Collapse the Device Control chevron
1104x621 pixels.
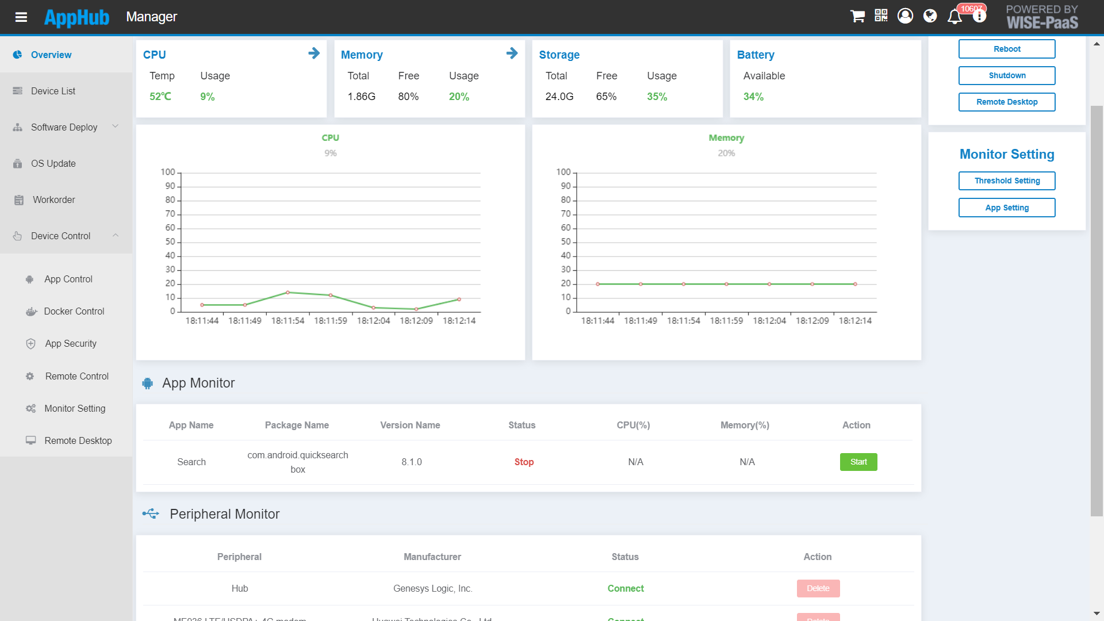pos(116,235)
